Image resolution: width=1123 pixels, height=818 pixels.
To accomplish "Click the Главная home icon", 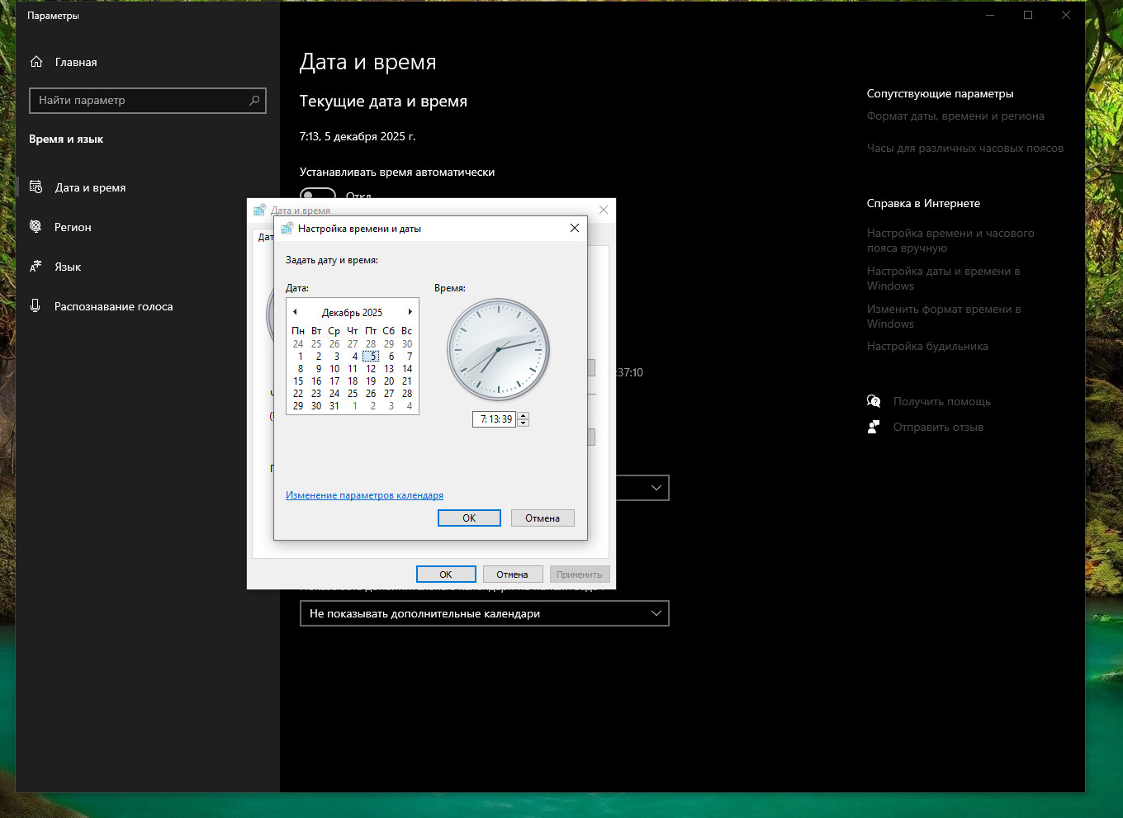I will point(36,62).
